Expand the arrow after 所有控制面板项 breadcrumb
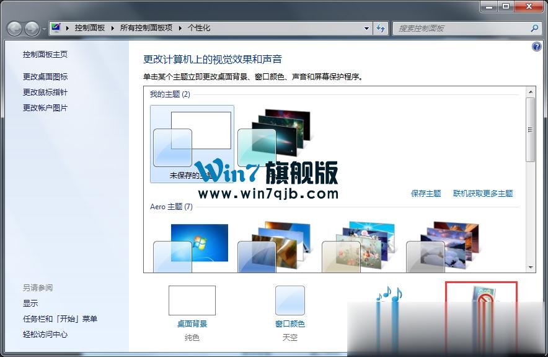The height and width of the screenshot is (357, 548). tap(180, 28)
